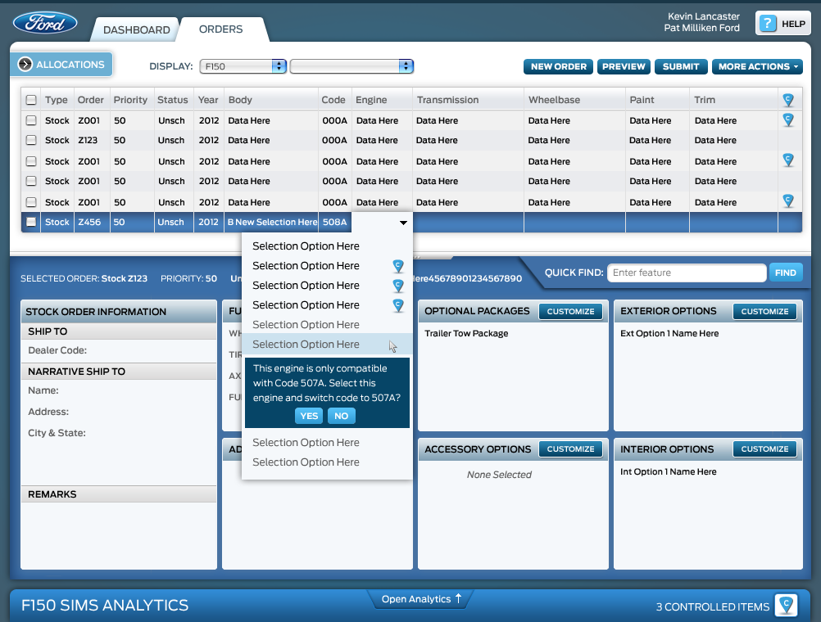821x622 pixels.
Task: Click controlled item icon in table header
Action: click(x=788, y=99)
